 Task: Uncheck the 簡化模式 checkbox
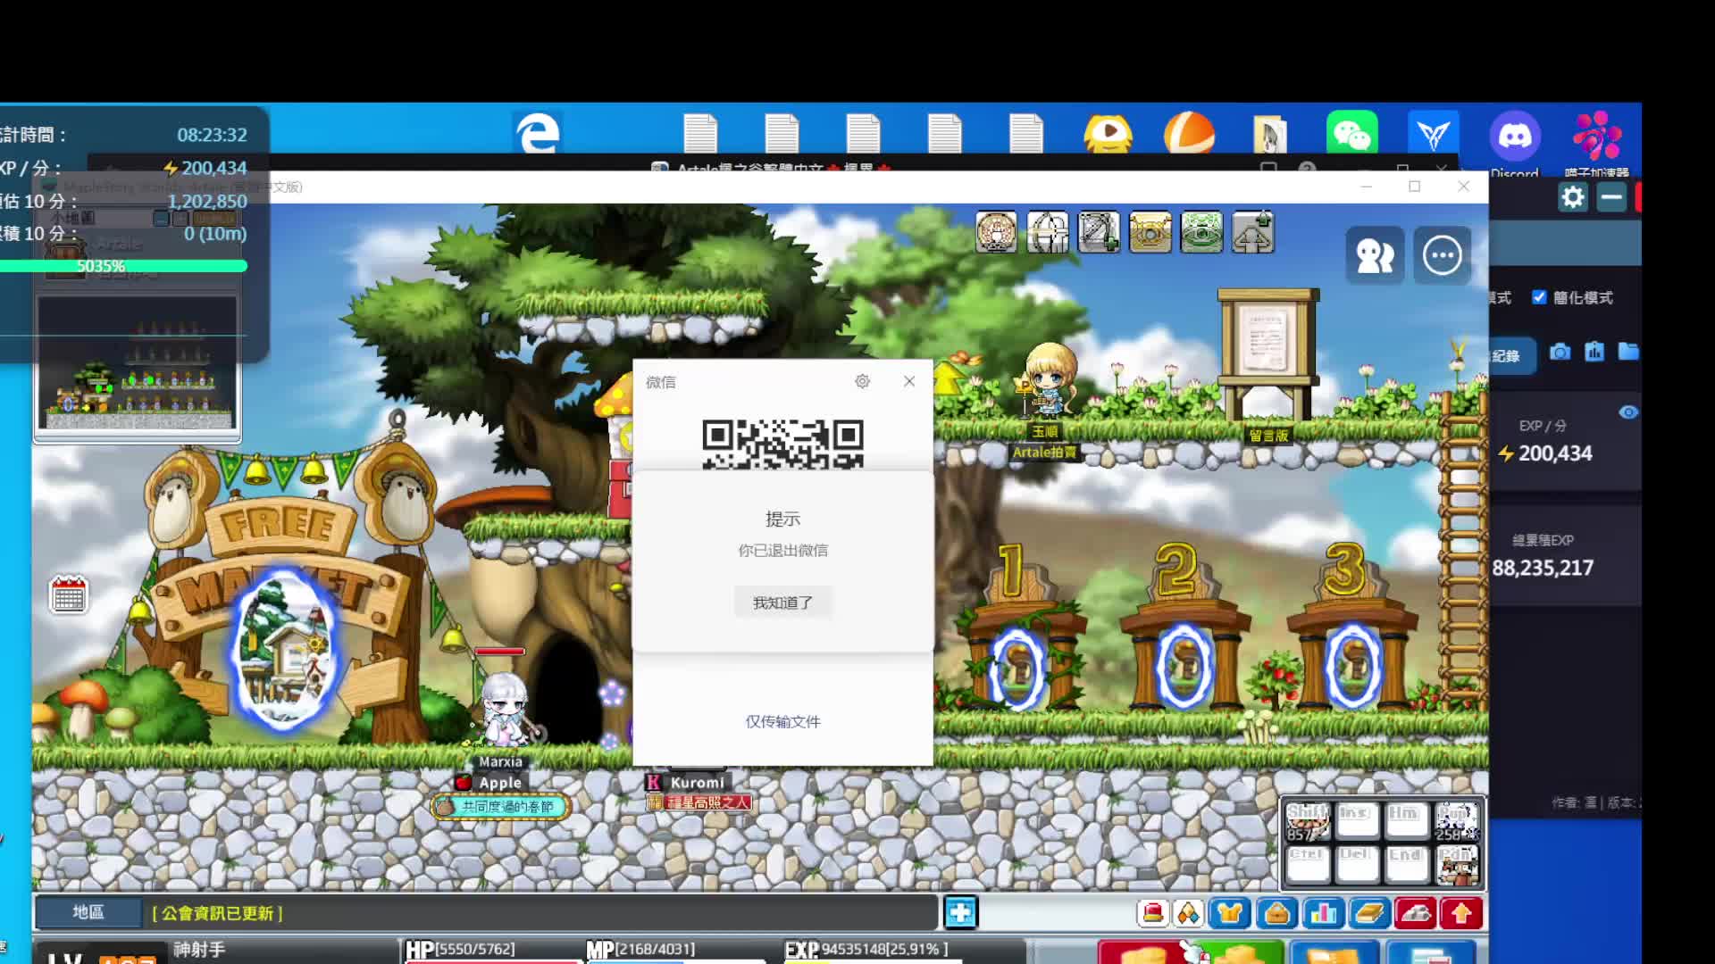tap(1539, 297)
